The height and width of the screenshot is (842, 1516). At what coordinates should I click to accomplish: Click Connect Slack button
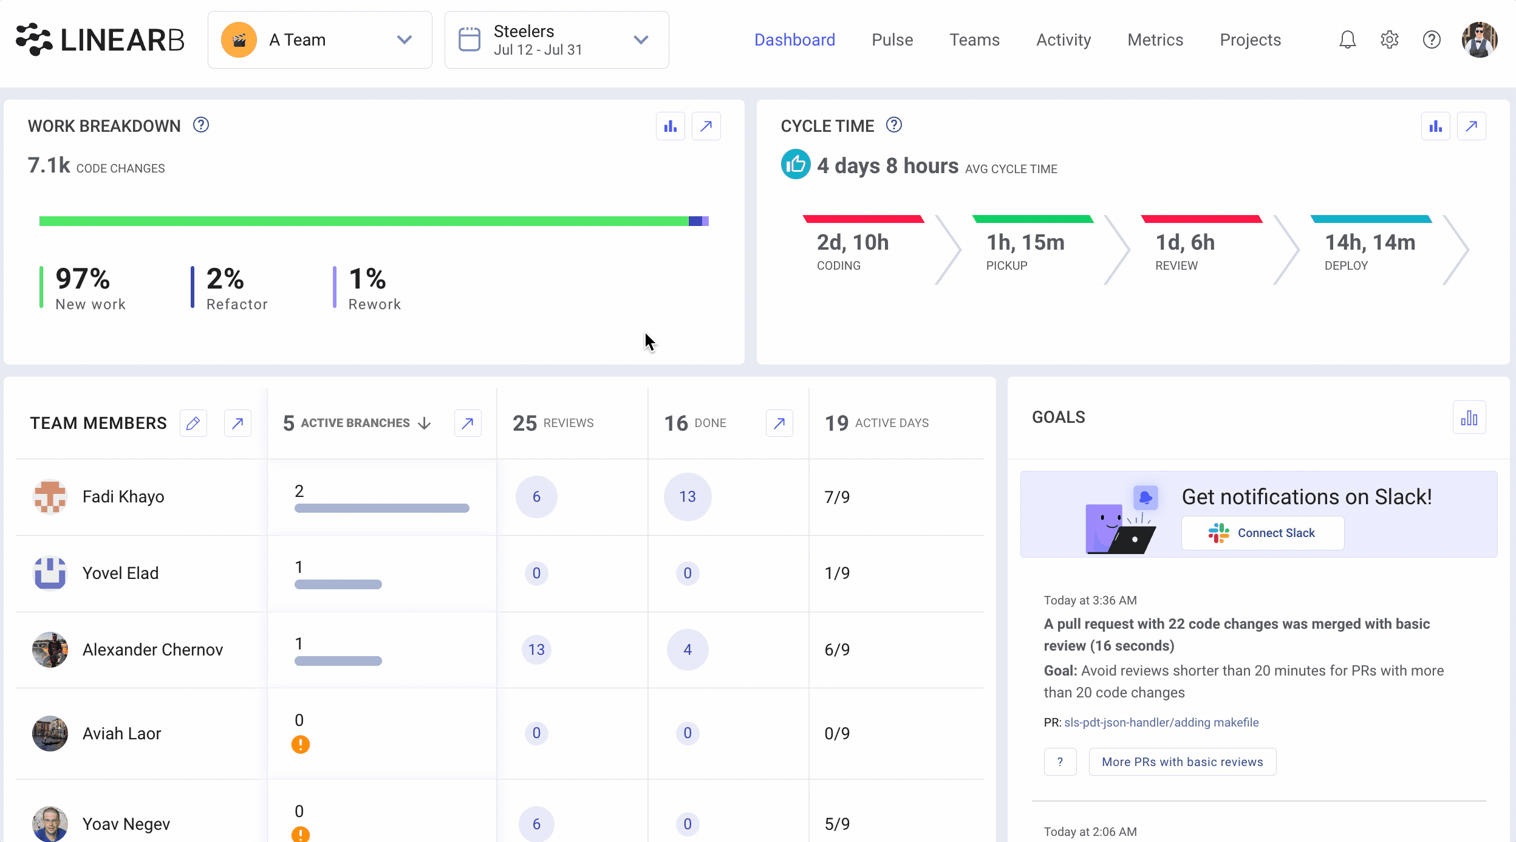click(1263, 533)
